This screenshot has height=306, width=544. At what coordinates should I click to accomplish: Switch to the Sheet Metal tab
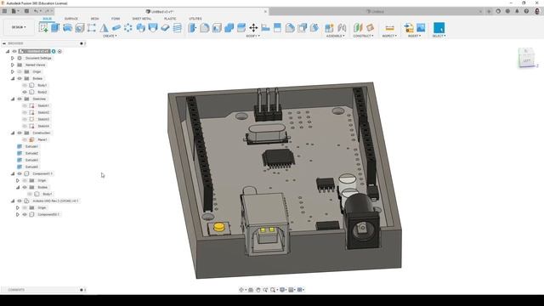[x=142, y=19]
